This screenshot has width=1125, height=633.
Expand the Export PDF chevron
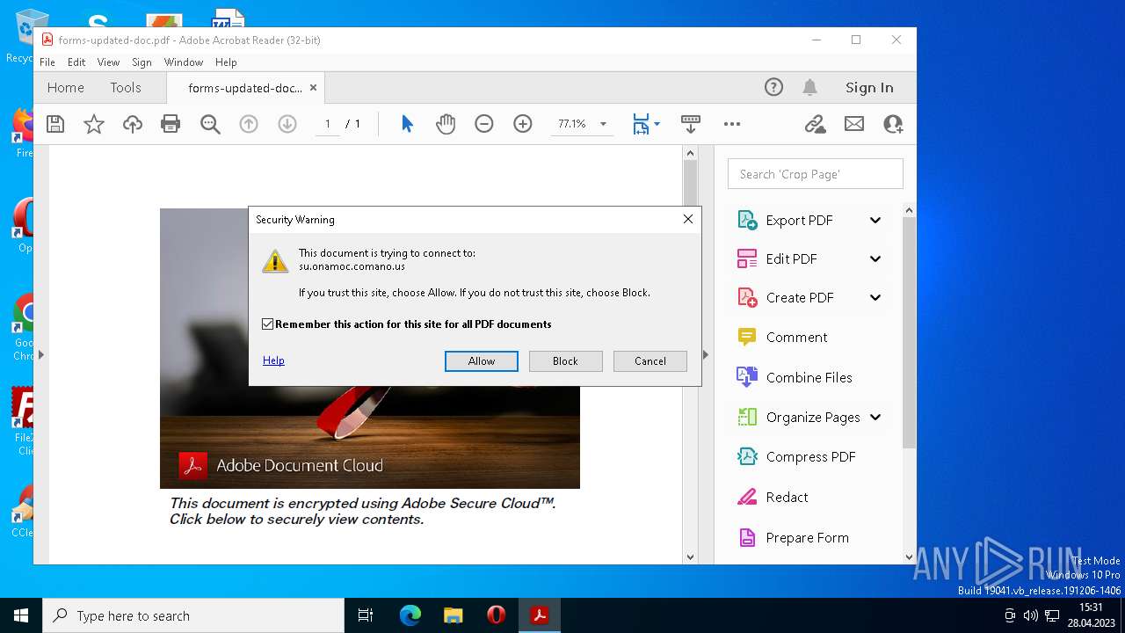[x=875, y=221]
